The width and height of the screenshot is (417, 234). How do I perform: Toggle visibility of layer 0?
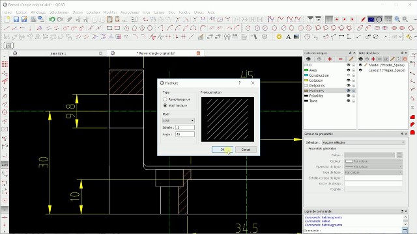(x=348, y=65)
